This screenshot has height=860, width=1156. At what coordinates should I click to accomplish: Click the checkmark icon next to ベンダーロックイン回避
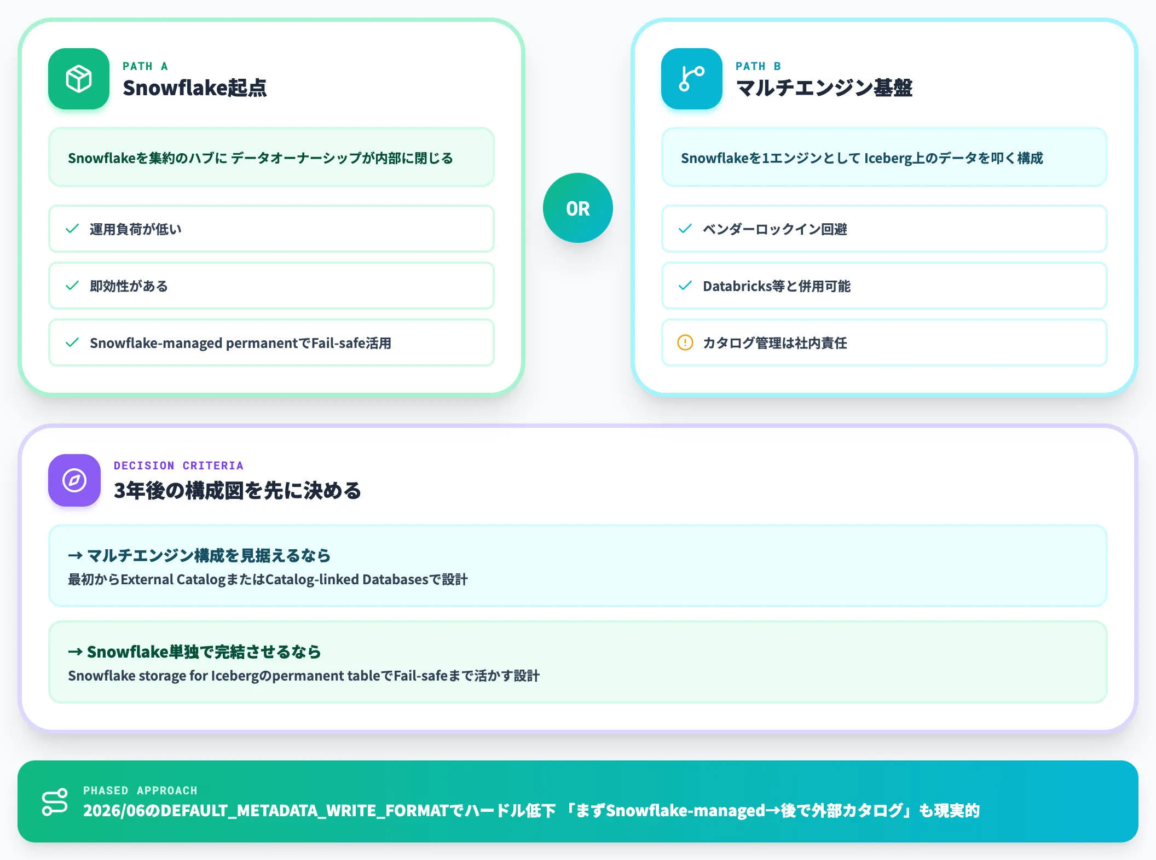[x=685, y=229]
